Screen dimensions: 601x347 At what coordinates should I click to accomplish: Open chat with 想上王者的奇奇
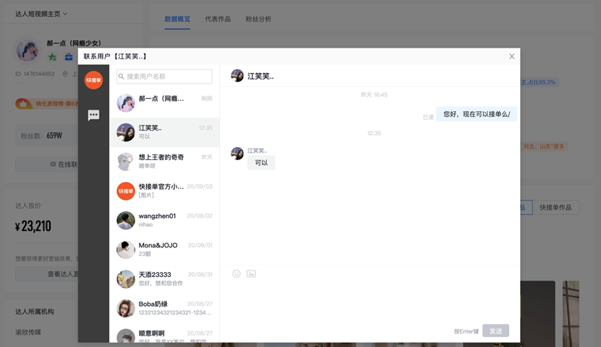click(165, 161)
